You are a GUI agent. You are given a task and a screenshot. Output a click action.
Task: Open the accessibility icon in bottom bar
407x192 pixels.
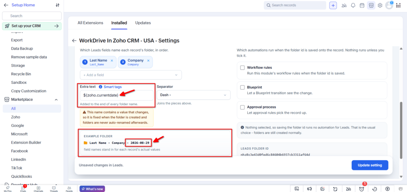(388, 189)
